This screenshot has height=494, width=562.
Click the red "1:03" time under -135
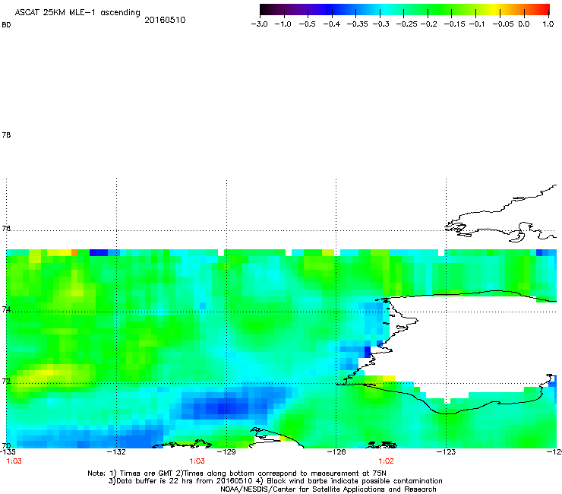click(14, 461)
